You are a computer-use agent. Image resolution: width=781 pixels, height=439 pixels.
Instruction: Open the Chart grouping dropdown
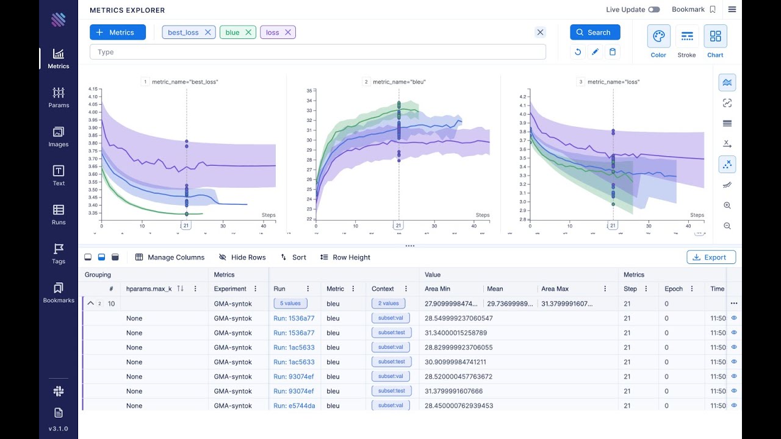tap(715, 41)
